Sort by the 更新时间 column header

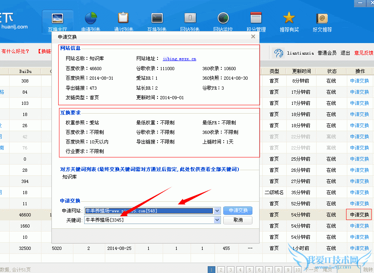(301, 71)
